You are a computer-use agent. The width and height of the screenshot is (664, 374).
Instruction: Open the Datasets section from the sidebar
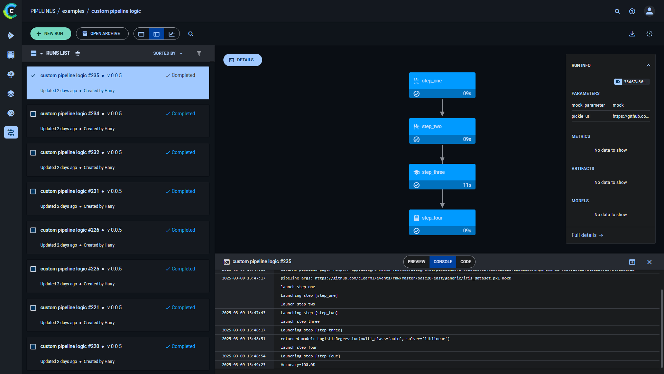[x=11, y=93]
